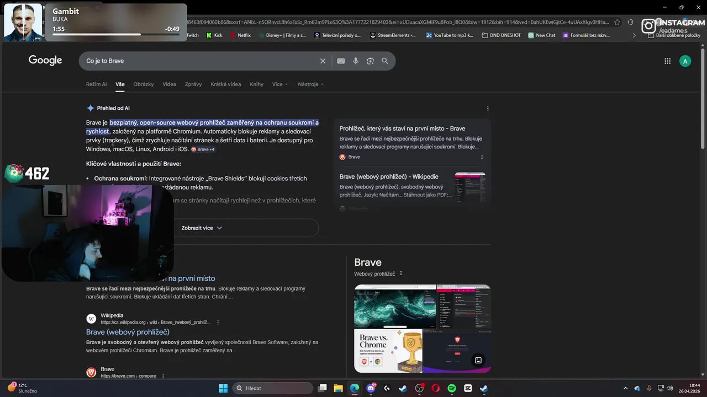Switch to Videa tab
Screen dimensions: 707x397
click(x=169, y=84)
